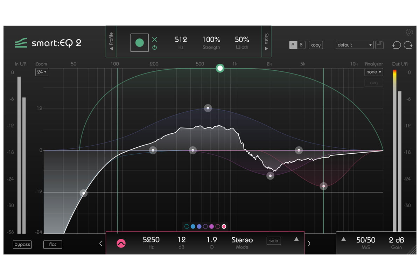
Task: Go to previous band with left chevron
Action: [x=101, y=243]
